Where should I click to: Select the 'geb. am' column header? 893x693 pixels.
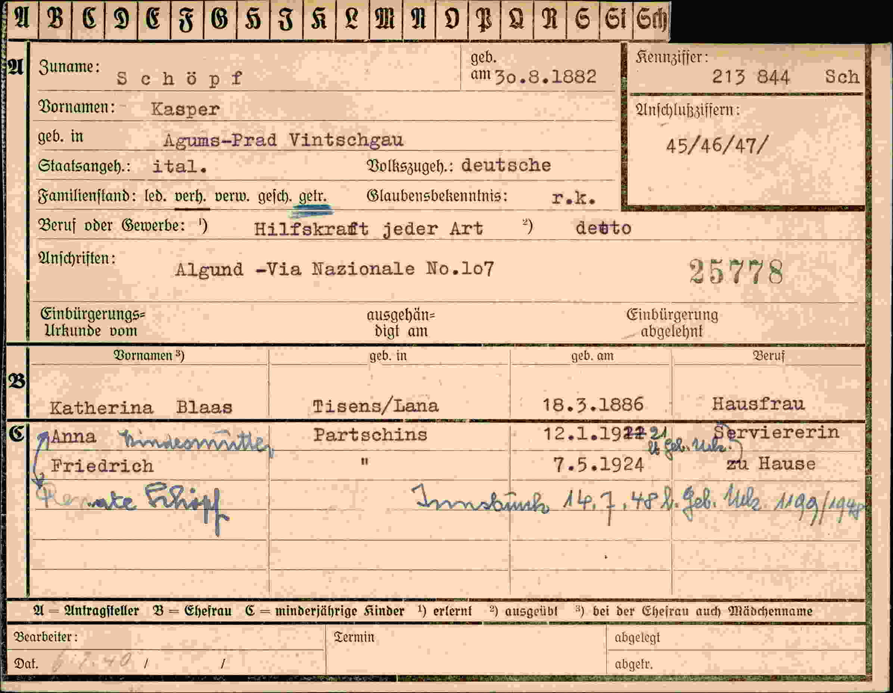(x=592, y=356)
